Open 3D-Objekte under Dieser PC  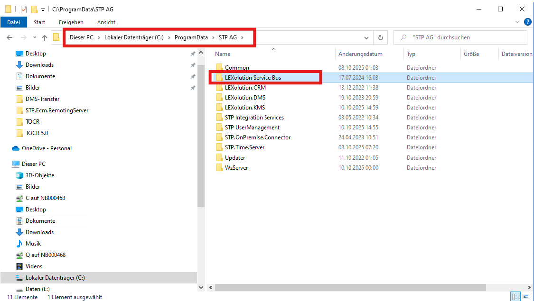(40, 175)
